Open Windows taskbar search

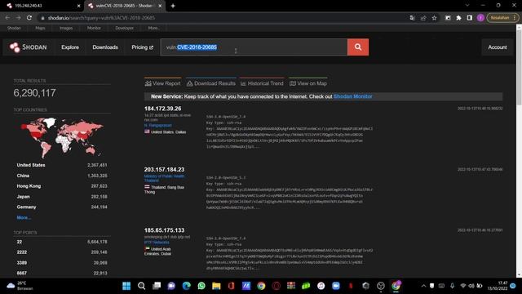coord(141,286)
